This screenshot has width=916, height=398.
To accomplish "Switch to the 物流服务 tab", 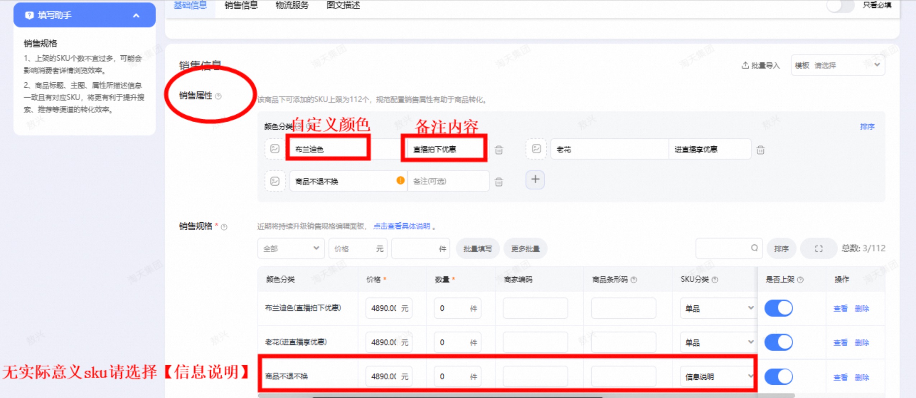I will pos(292,5).
